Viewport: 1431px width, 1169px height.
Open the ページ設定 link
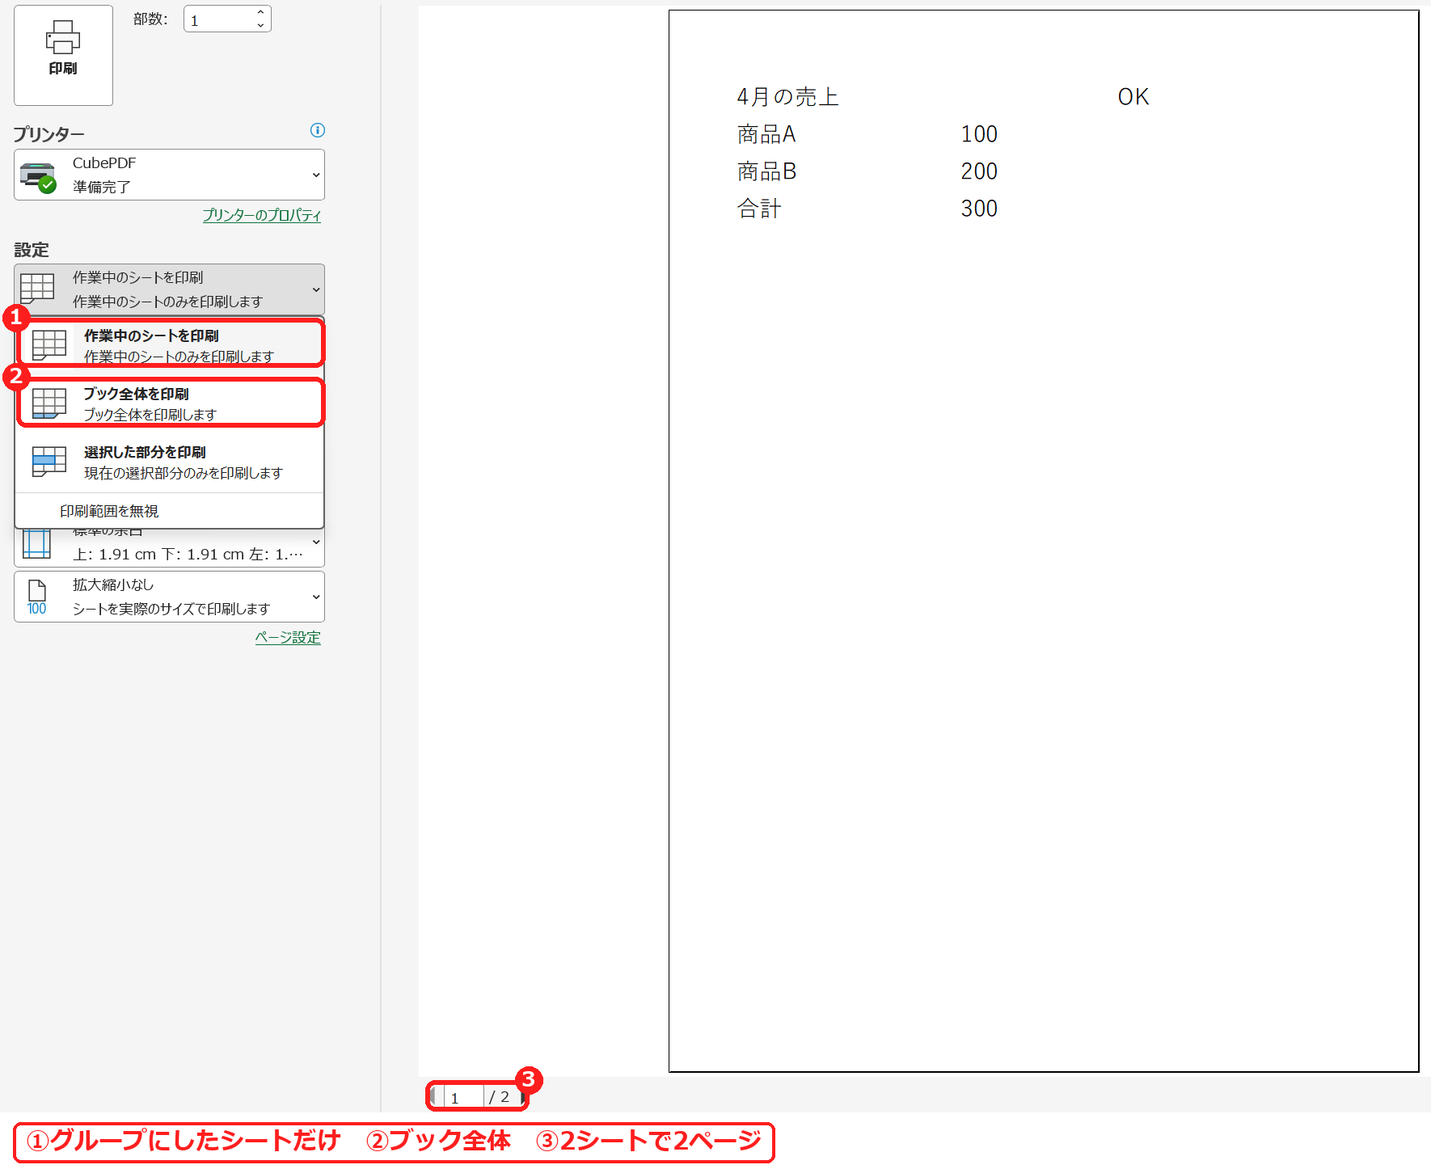pyautogui.click(x=288, y=637)
